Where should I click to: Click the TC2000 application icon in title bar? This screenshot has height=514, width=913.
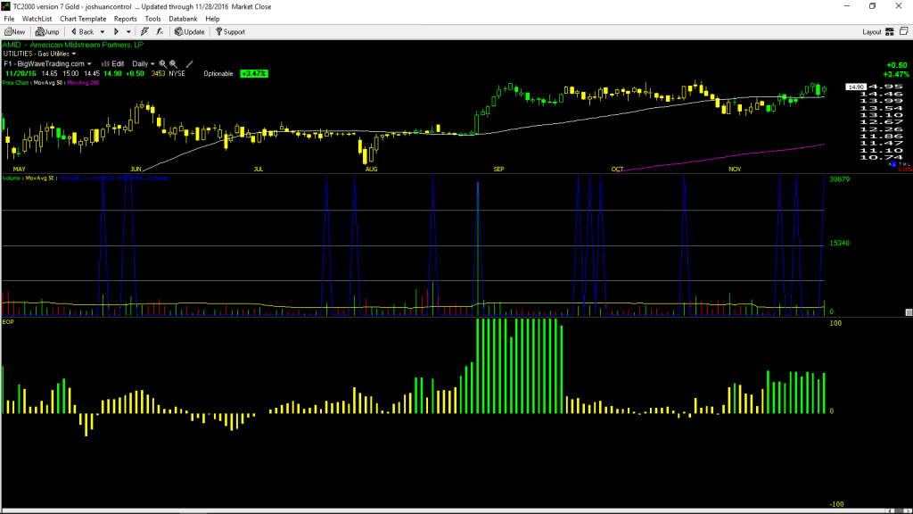coord(6,6)
